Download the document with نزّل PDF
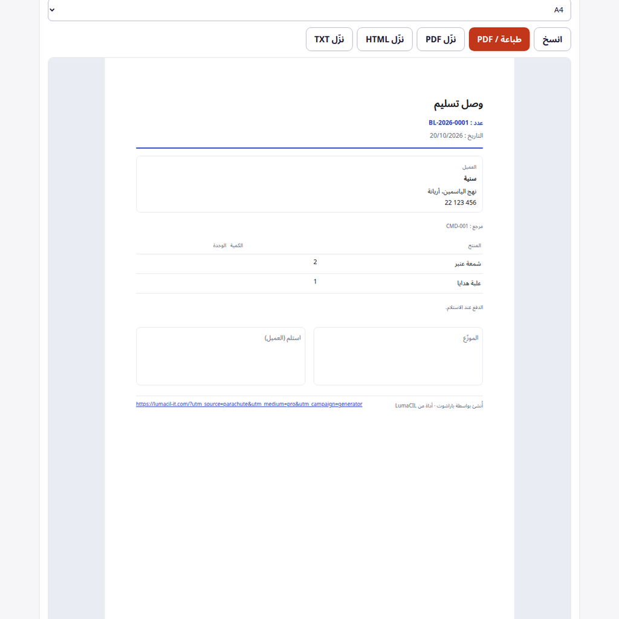Screen dimensions: 619x619 [441, 39]
